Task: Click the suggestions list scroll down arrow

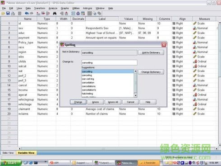Action: (x=135, y=95)
